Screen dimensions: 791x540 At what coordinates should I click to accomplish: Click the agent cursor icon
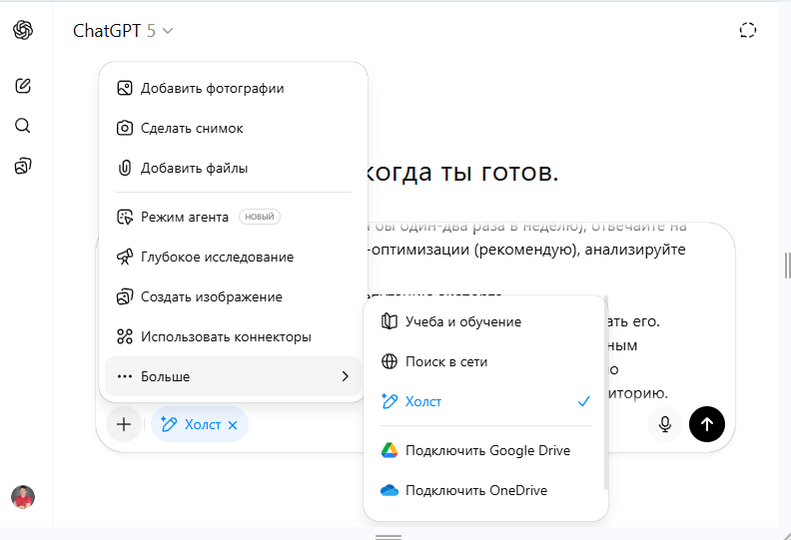(x=125, y=217)
